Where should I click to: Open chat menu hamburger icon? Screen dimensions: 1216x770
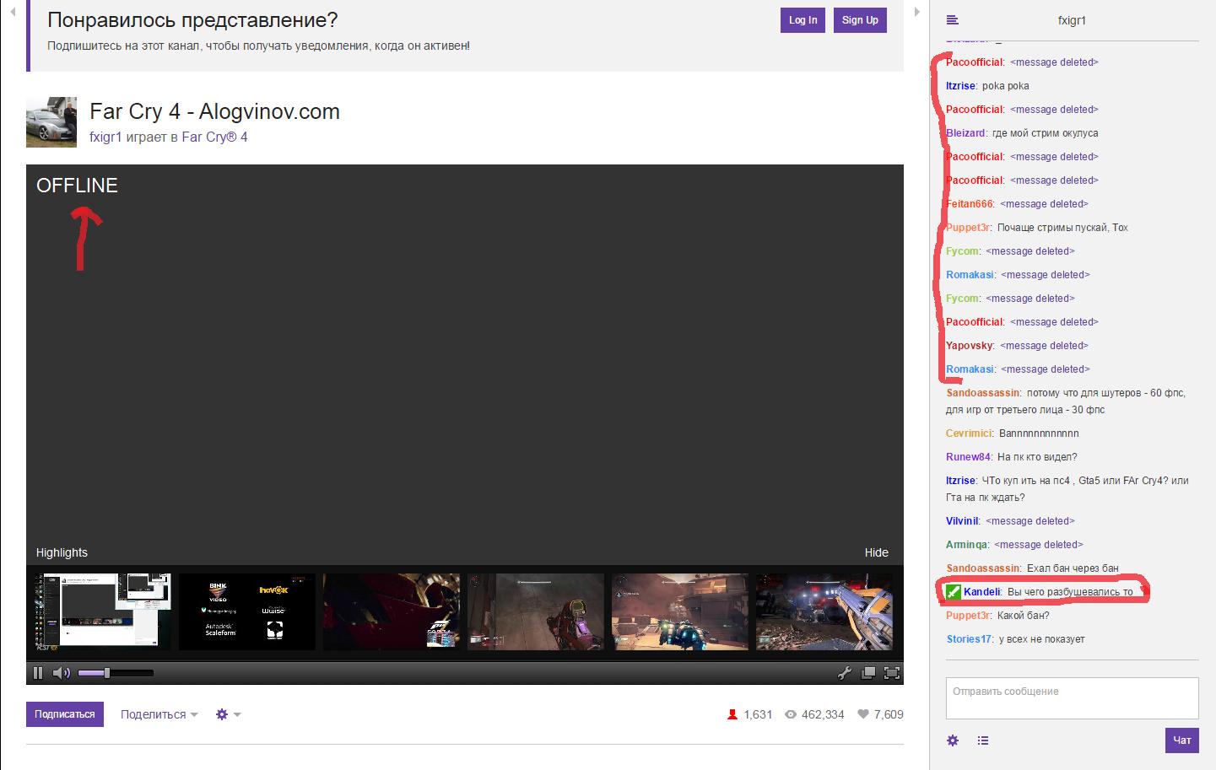tap(953, 20)
